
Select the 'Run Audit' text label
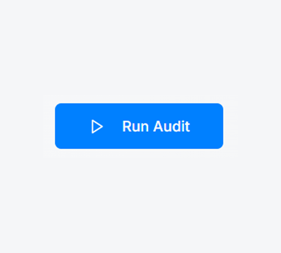156,126
